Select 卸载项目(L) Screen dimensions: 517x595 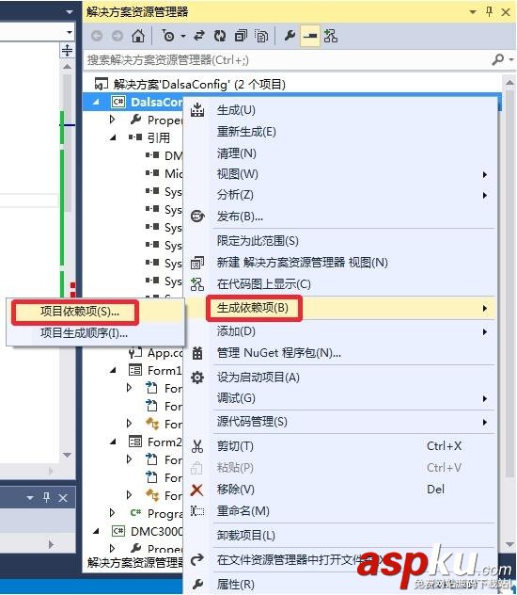[340, 536]
